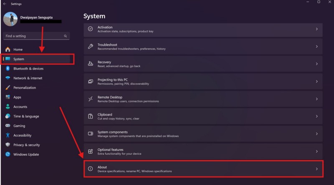Click the Gaming controller icon
The height and width of the screenshot is (185, 334).
click(x=8, y=126)
